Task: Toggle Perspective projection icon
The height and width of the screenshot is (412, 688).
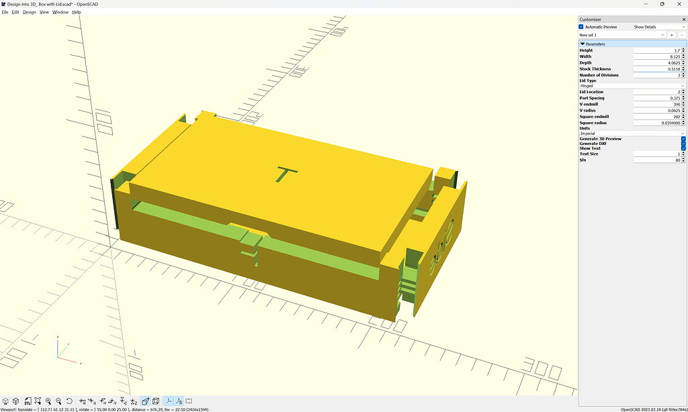Action: pyautogui.click(x=145, y=401)
